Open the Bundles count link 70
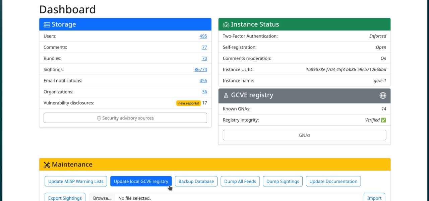The width and height of the screenshot is (429, 201). (x=204, y=58)
